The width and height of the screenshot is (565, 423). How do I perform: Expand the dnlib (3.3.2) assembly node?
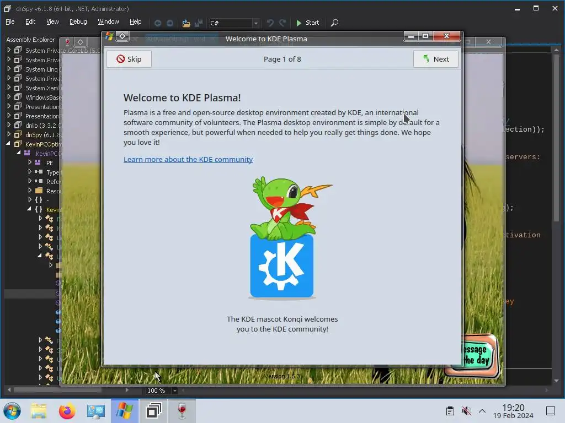click(x=9, y=125)
